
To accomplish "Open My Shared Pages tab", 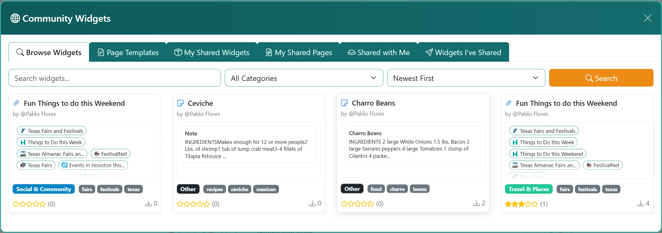I will pos(299,52).
